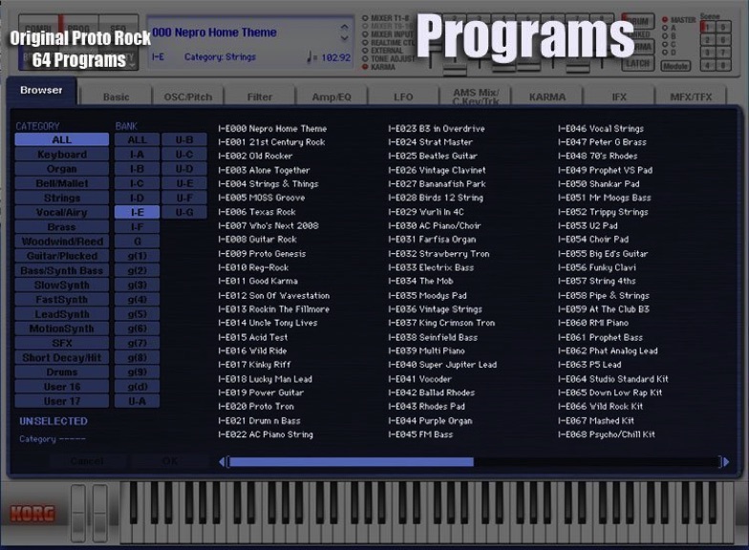Open the OSC/Pitch tab
This screenshot has height=550, width=749.
click(x=187, y=97)
